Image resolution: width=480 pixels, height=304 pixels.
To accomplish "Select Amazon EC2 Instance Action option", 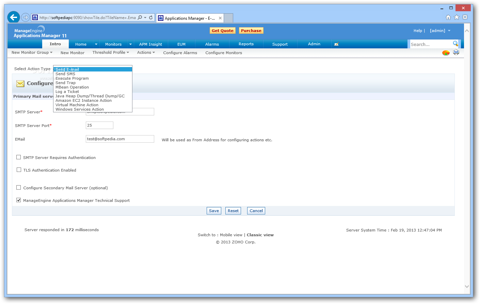I will [x=93, y=100].
